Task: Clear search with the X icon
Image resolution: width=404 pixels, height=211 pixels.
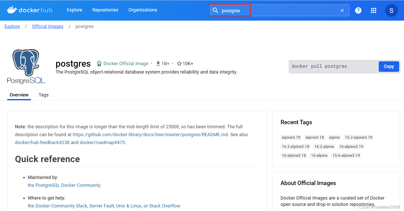Action: pos(342,10)
